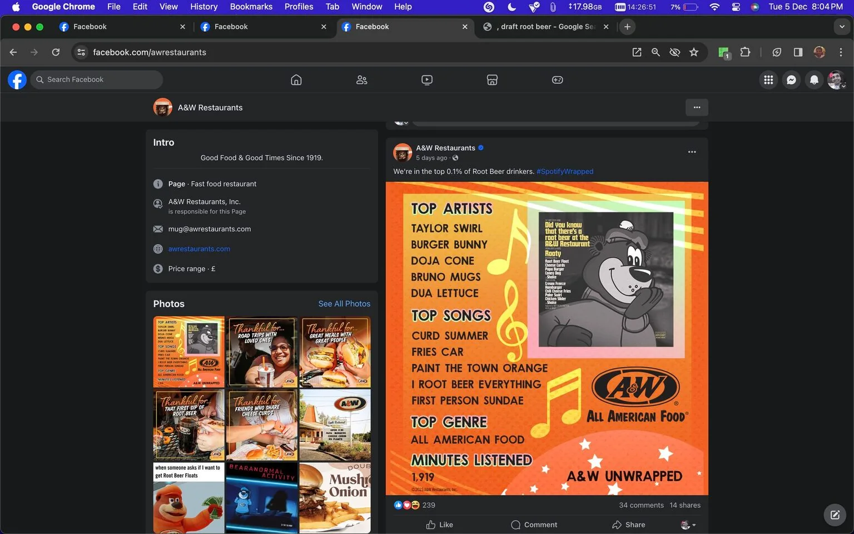
Task: Click the Facebook logo
Action: (x=17, y=80)
